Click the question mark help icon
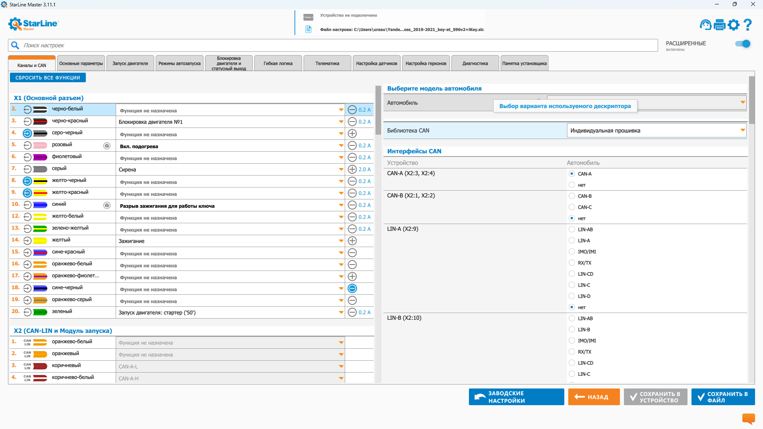 tap(748, 25)
